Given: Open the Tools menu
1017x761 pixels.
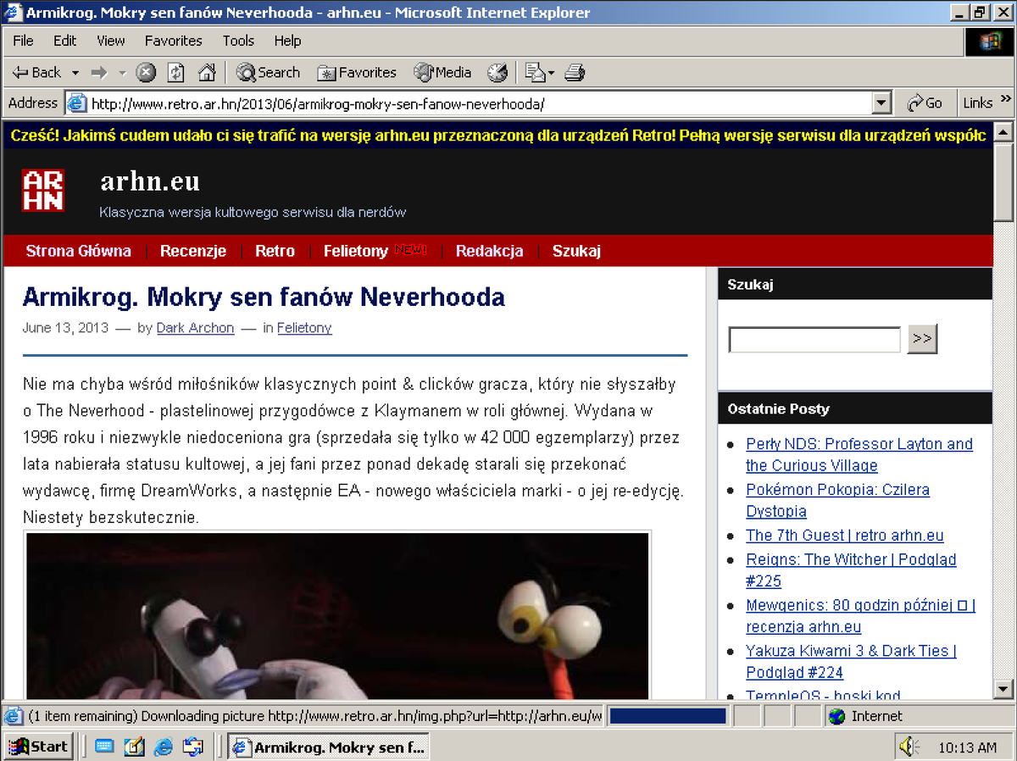Looking at the screenshot, I should (238, 41).
